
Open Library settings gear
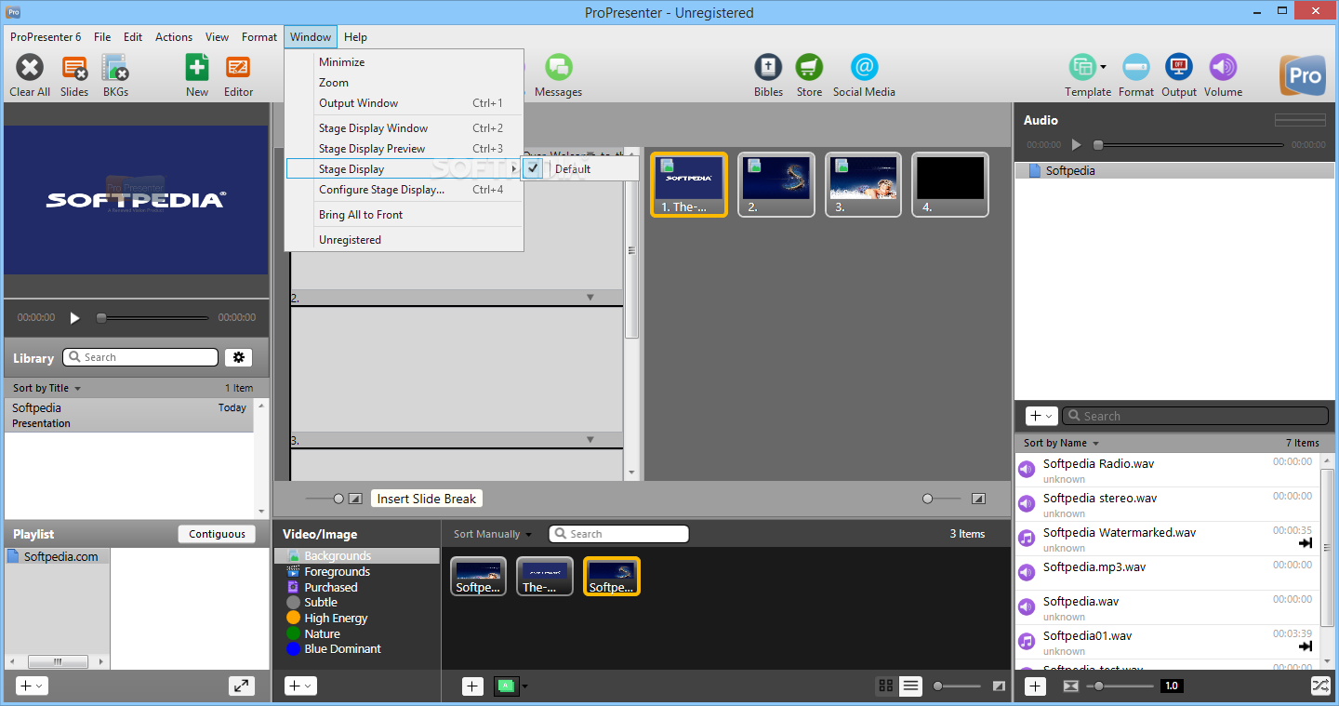pos(238,357)
